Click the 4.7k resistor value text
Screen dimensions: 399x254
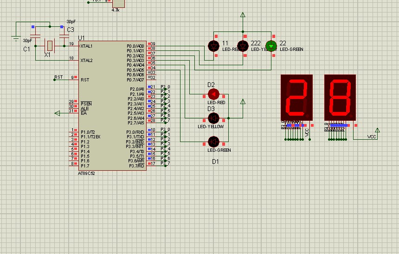click(x=116, y=10)
